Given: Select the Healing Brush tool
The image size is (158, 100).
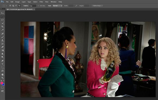Looking at the screenshot, I should (x=2, y=34).
